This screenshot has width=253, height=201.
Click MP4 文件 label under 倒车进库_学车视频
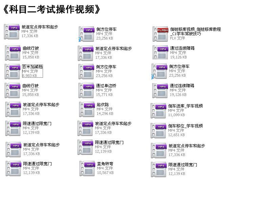(176, 110)
